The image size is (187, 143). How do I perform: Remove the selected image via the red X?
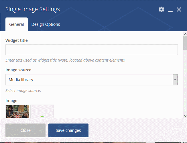tap(17, 116)
